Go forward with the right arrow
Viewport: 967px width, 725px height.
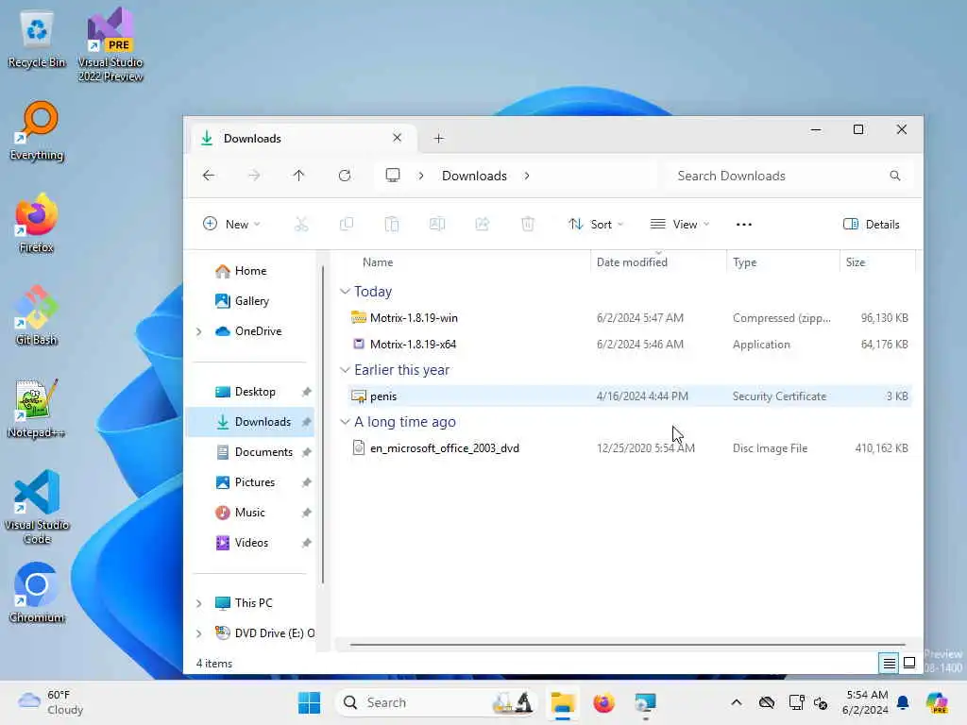tap(254, 176)
